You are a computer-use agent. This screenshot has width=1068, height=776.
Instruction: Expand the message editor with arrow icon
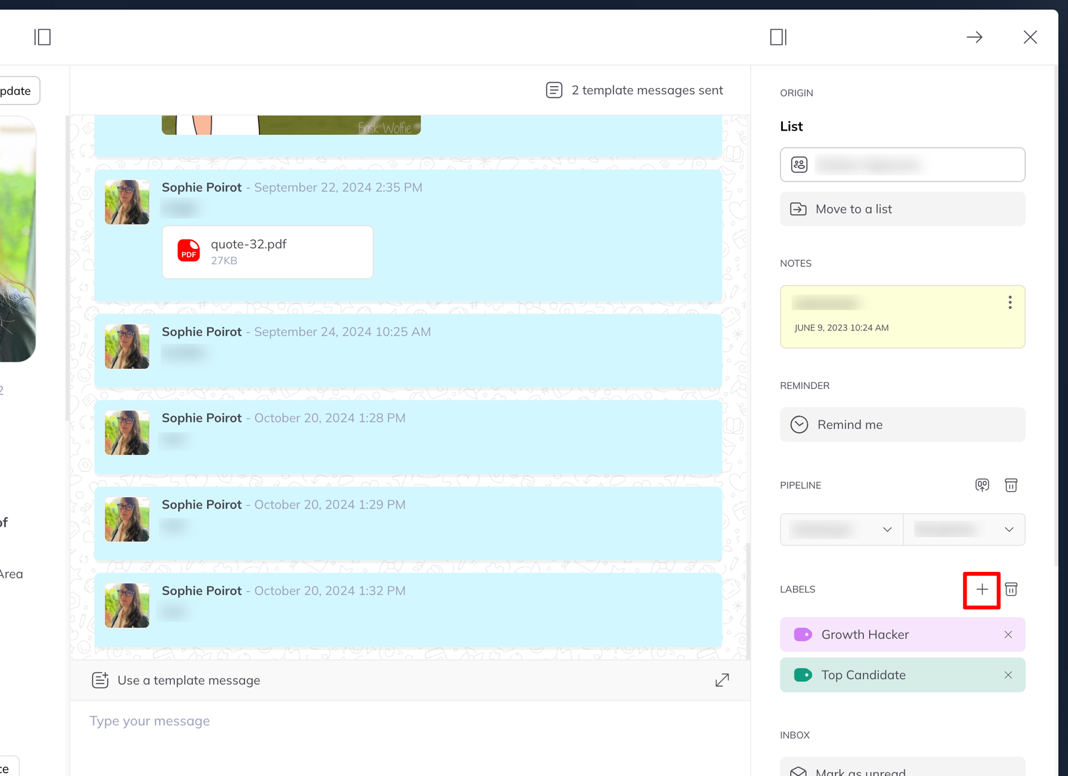coord(722,681)
